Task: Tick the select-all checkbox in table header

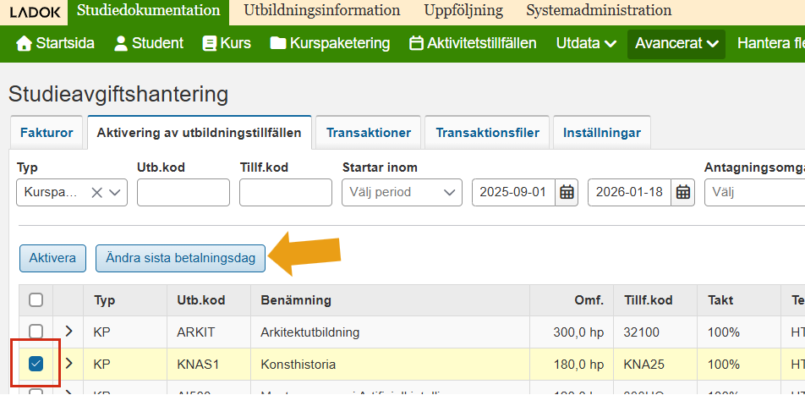Action: coord(36,300)
